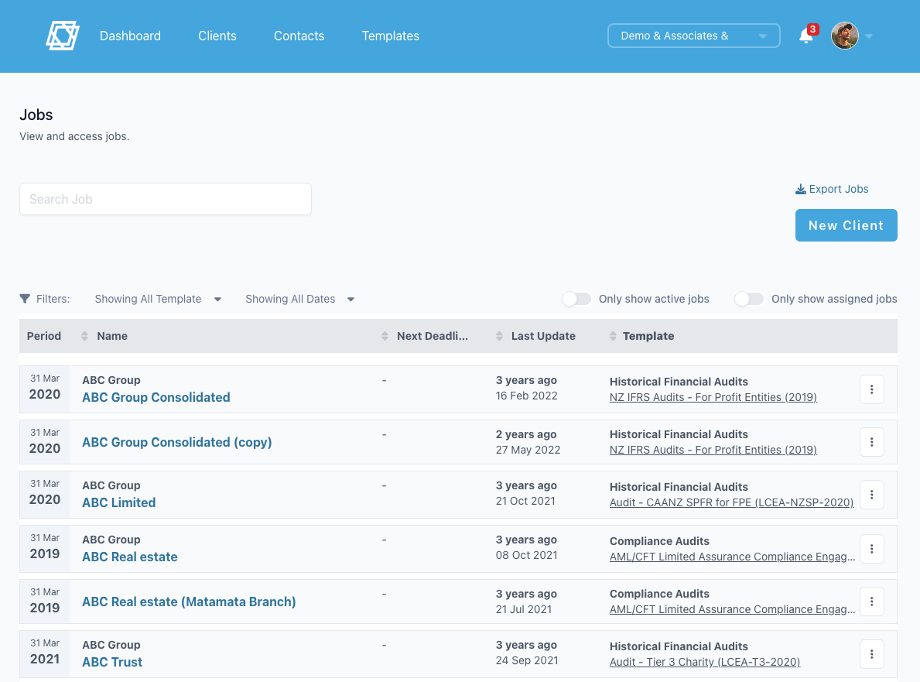Screen dimensions: 920x682
Task: Open ABC Real estate (Matamata Branch) job
Action: click(x=189, y=601)
